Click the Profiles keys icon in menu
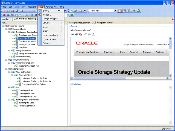This screenshot has width=175, height=131. tap(40, 15)
